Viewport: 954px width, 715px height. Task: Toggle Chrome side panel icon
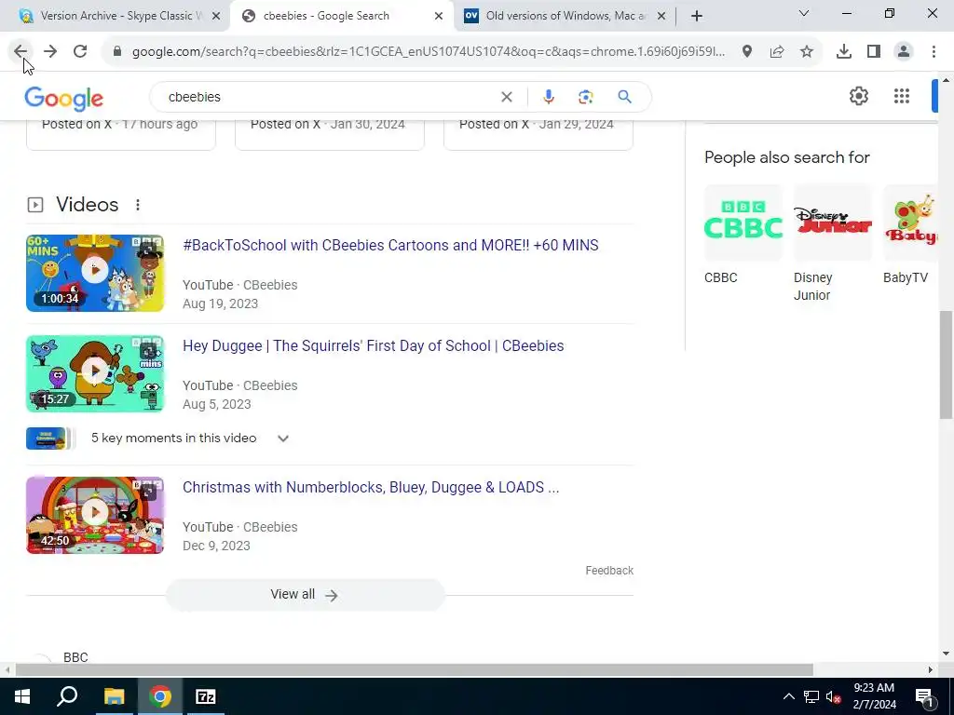click(874, 52)
